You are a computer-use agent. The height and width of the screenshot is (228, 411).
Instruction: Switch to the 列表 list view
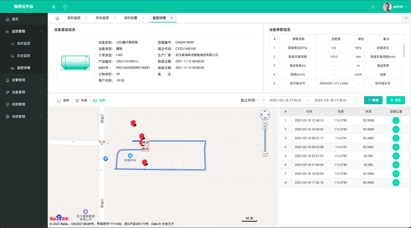(x=81, y=100)
